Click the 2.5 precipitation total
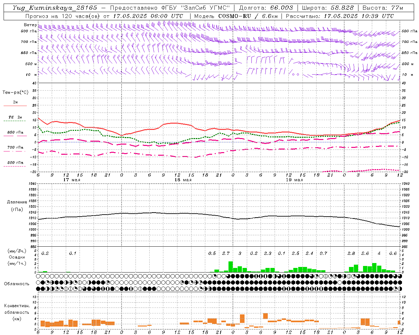 [296, 254]
